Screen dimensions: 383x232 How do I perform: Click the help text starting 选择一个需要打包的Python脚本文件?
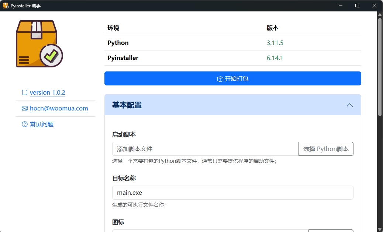coord(194,161)
